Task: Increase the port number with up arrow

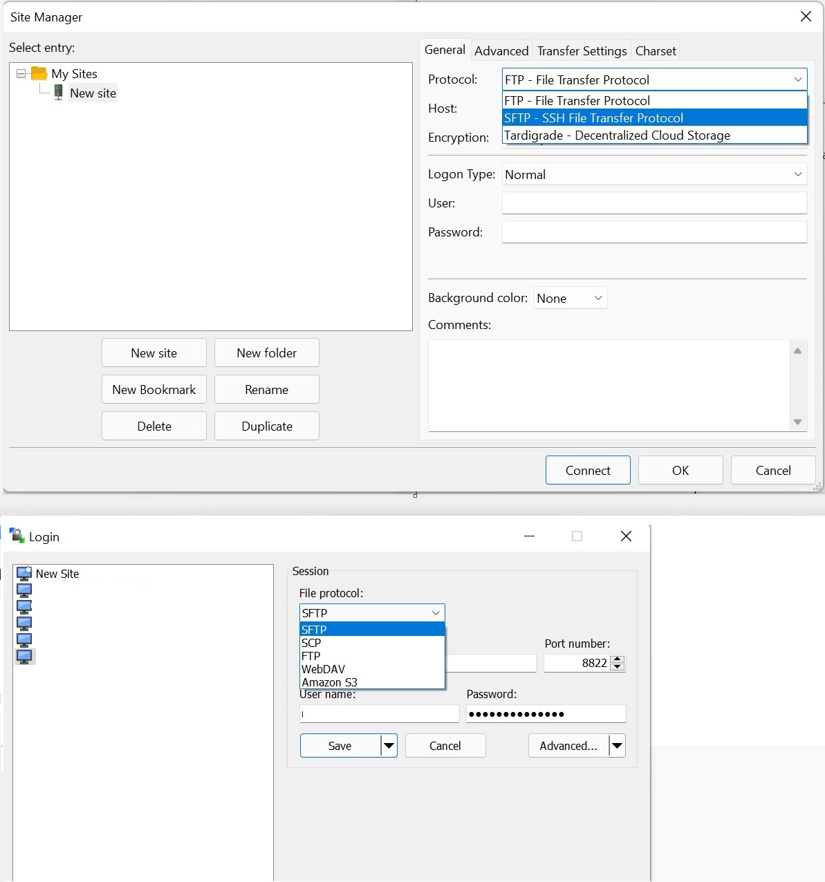Action: 618,659
